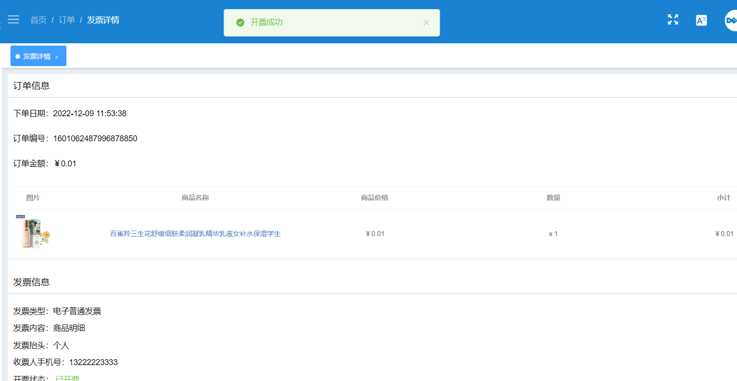The height and width of the screenshot is (381, 737).
Task: Close the 发票详情 tab
Action: [57, 57]
